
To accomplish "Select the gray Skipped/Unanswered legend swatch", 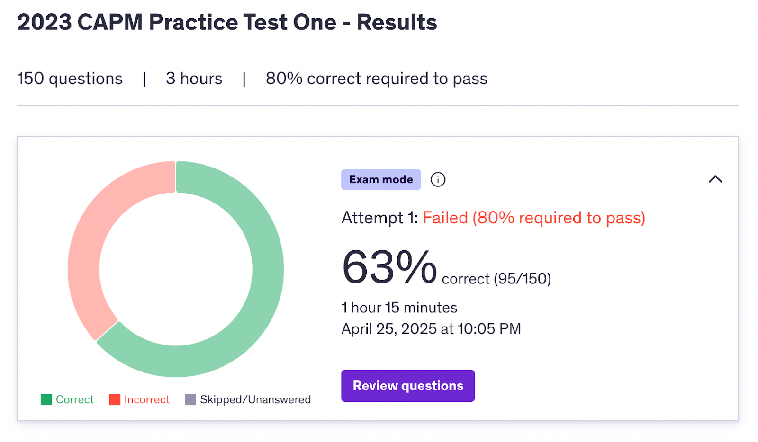I will tap(190, 399).
